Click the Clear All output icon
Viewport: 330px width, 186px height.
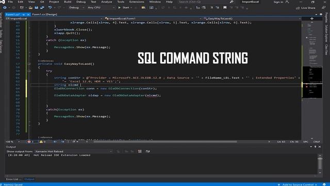click(140, 151)
